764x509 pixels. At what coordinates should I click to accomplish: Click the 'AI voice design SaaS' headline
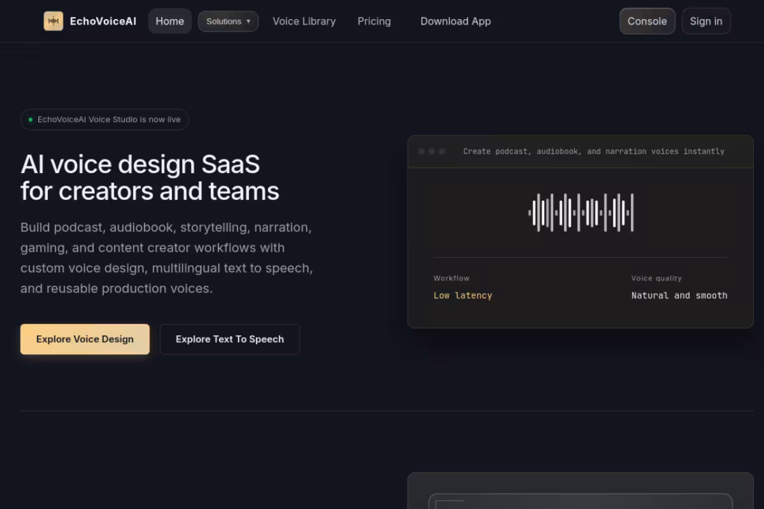click(140, 164)
